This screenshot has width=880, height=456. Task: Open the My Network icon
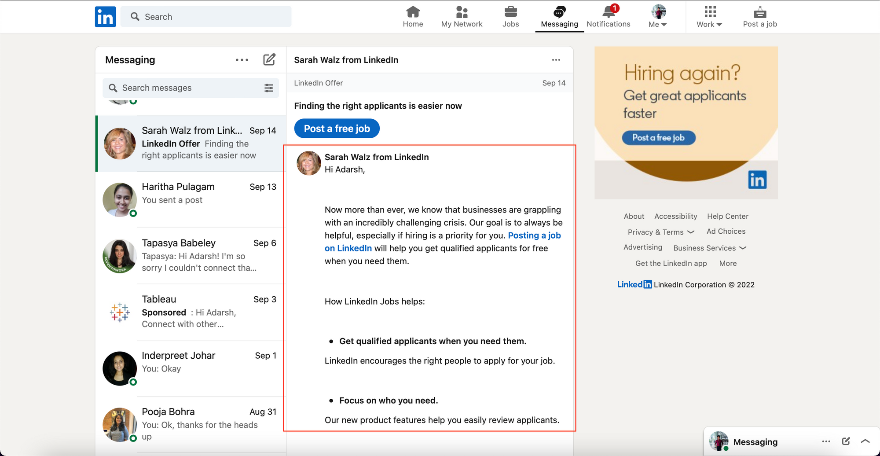(462, 12)
